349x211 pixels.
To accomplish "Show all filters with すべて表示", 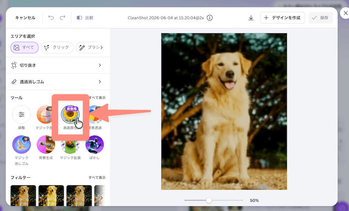I will click(97, 178).
